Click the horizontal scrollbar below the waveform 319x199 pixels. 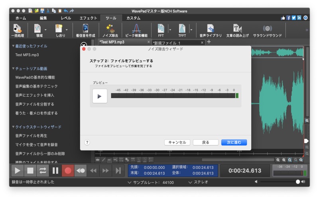(238, 160)
